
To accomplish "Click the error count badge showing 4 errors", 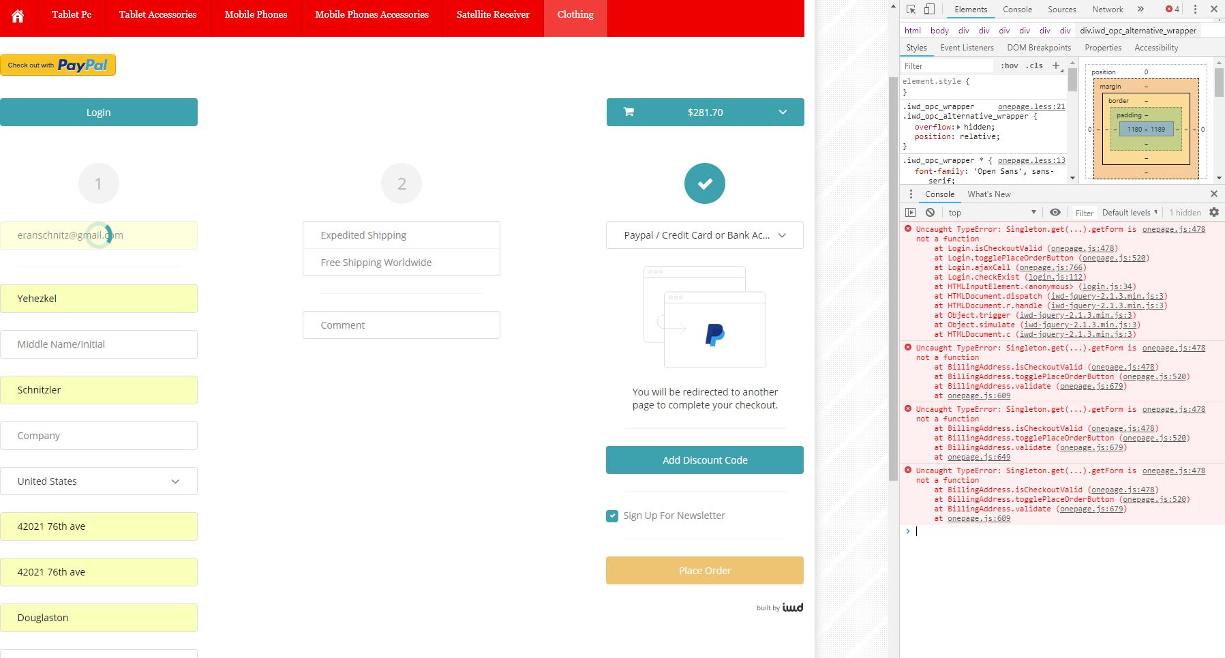I will pyautogui.click(x=1170, y=9).
